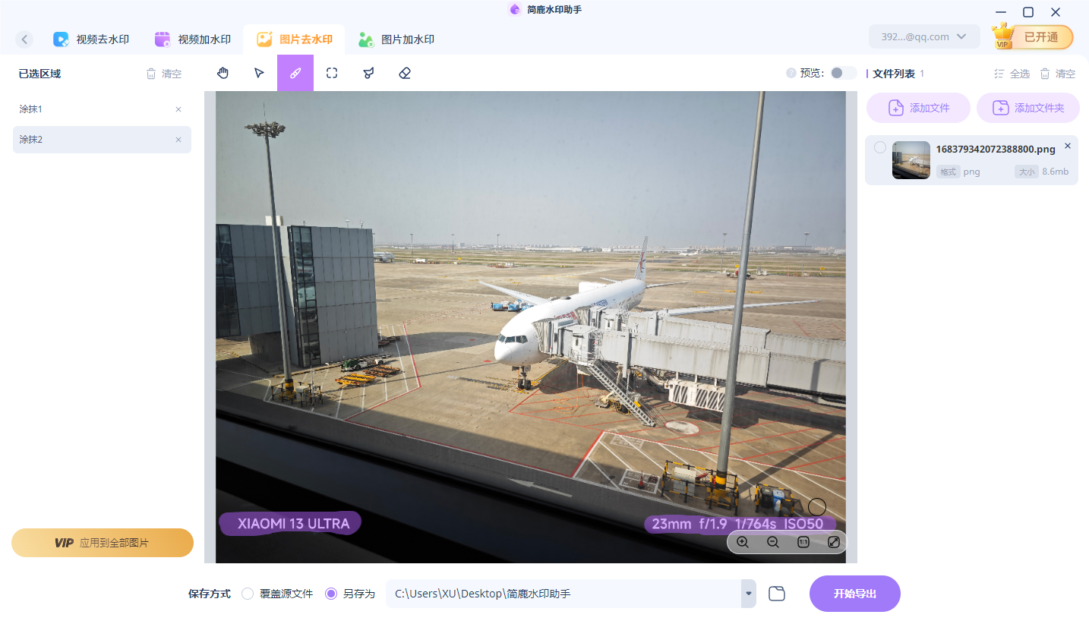This screenshot has height=624, width=1089.
Task: Zoom in on the image preview
Action: (x=743, y=542)
